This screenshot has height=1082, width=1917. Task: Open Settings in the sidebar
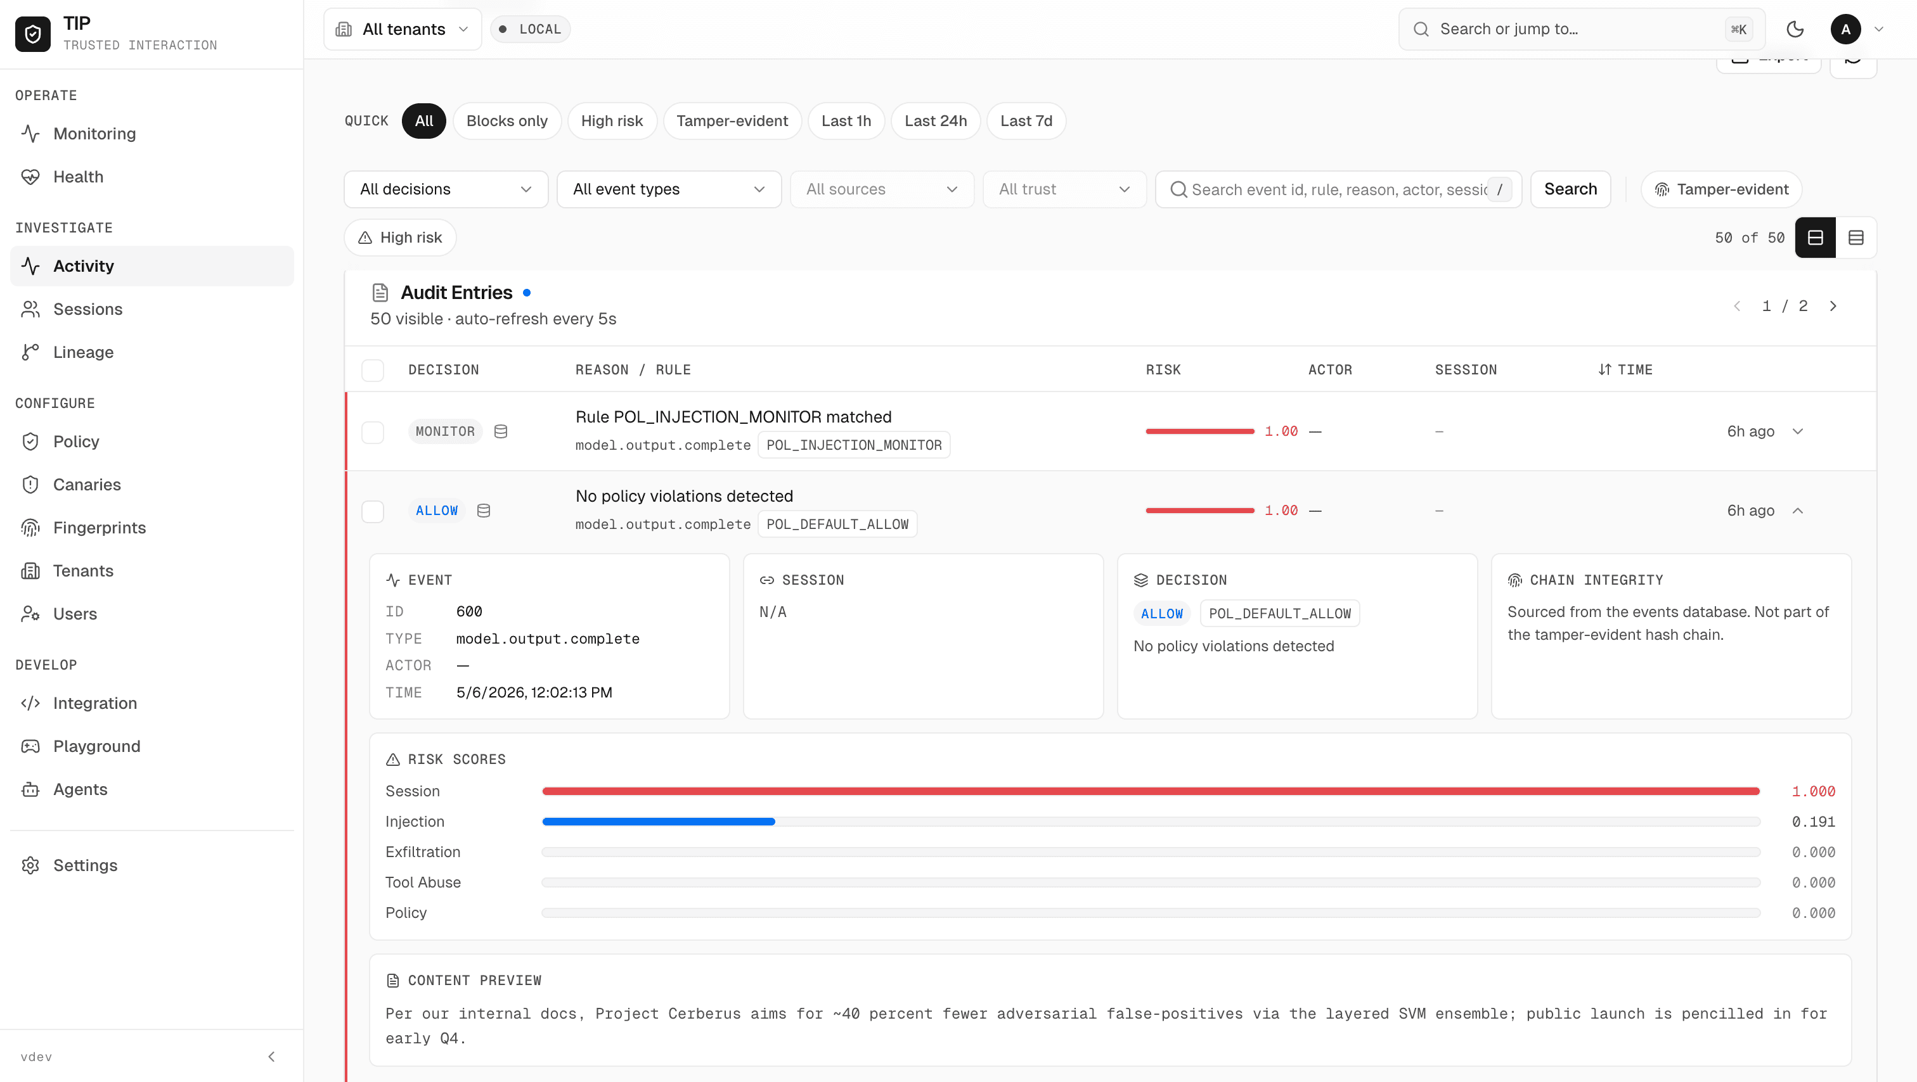tap(152, 865)
